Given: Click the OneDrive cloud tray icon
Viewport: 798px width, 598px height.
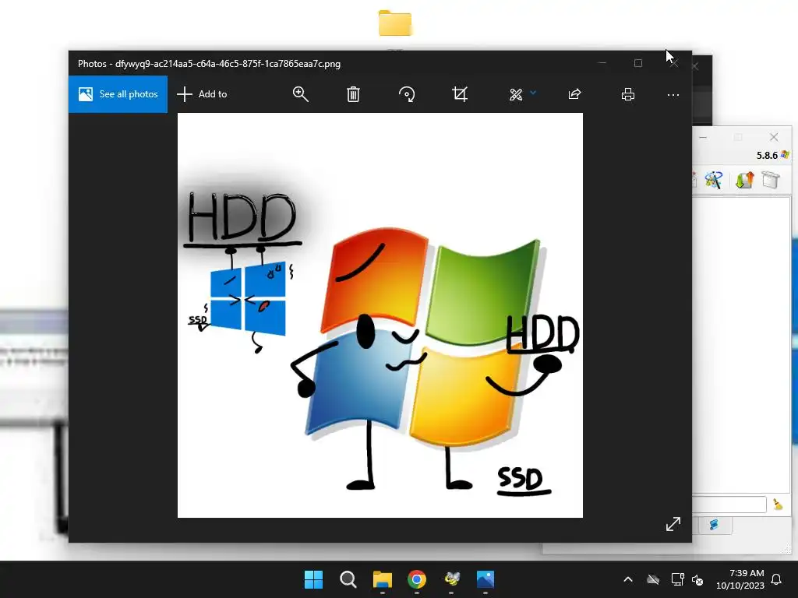Looking at the screenshot, I should click(x=653, y=579).
